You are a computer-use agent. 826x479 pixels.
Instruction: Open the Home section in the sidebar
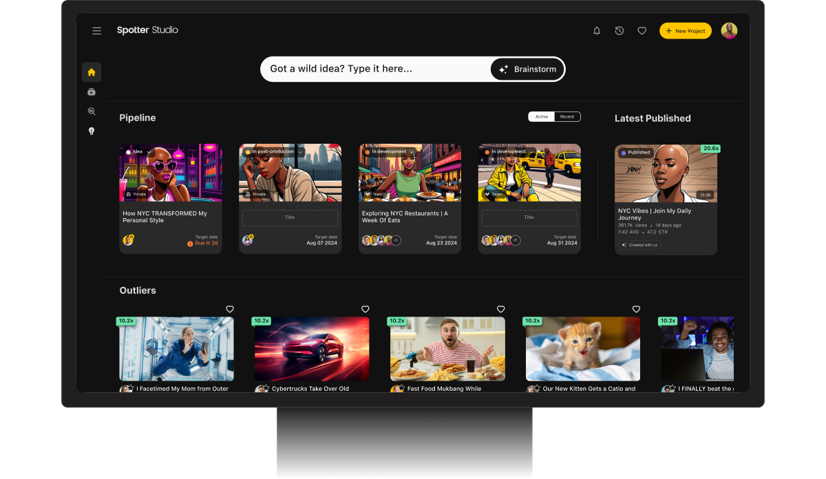(92, 72)
